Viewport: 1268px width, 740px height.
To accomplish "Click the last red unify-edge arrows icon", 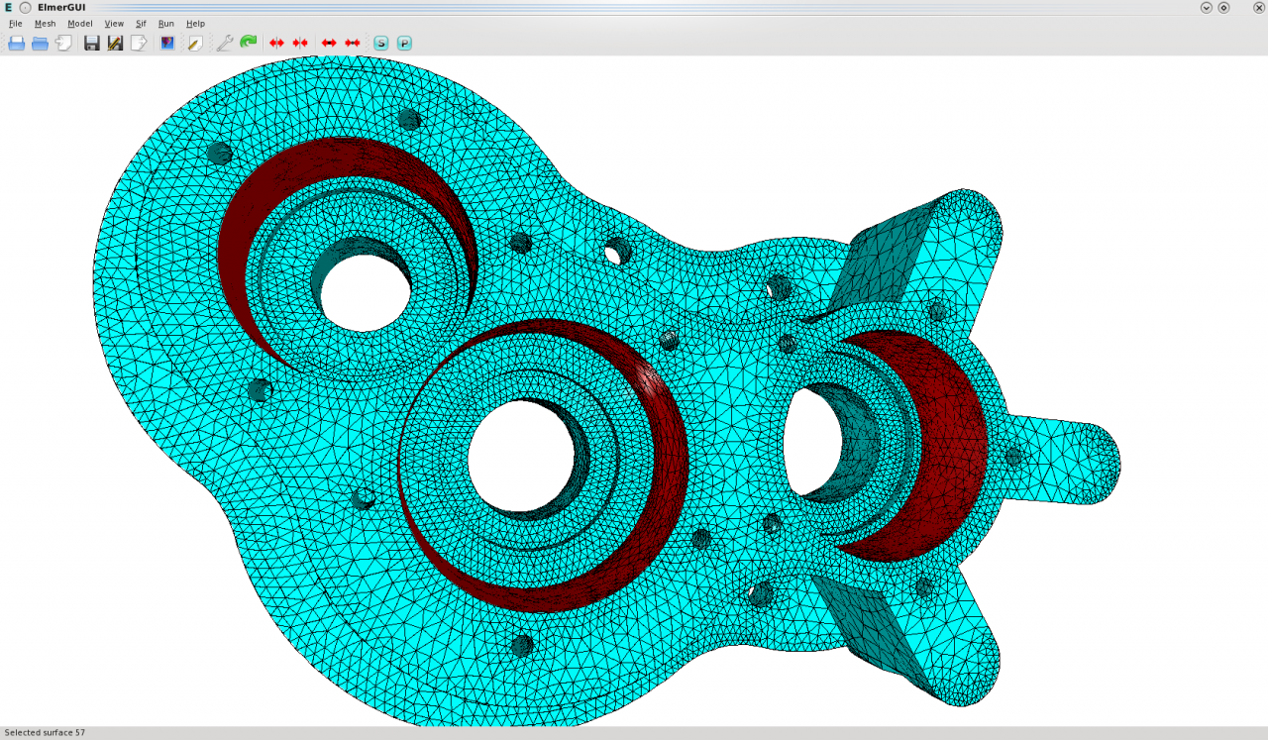I will coord(352,43).
